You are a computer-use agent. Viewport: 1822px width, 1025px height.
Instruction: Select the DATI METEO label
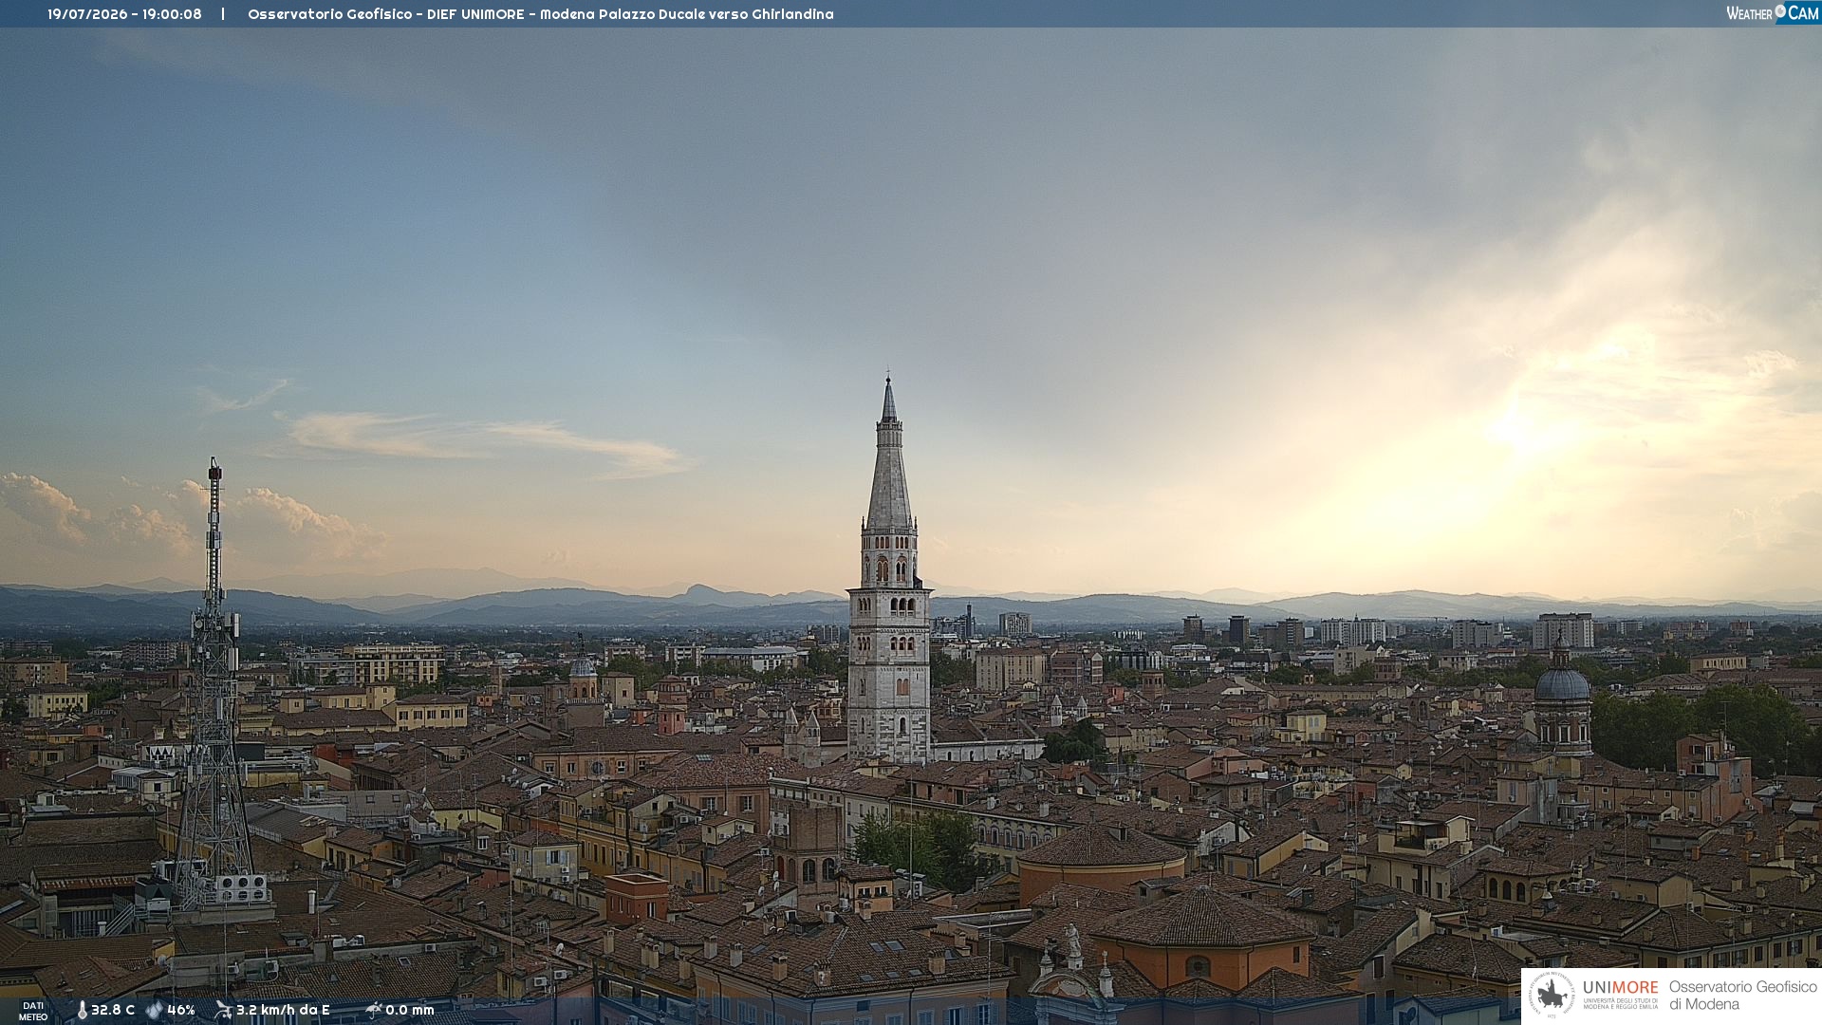click(33, 1012)
